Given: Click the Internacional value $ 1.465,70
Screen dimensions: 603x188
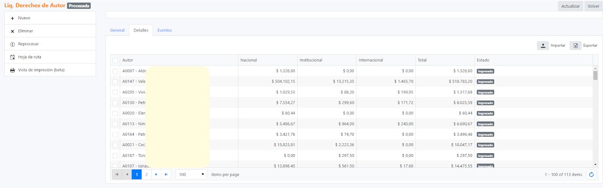Looking at the screenshot, I should 404,82.
